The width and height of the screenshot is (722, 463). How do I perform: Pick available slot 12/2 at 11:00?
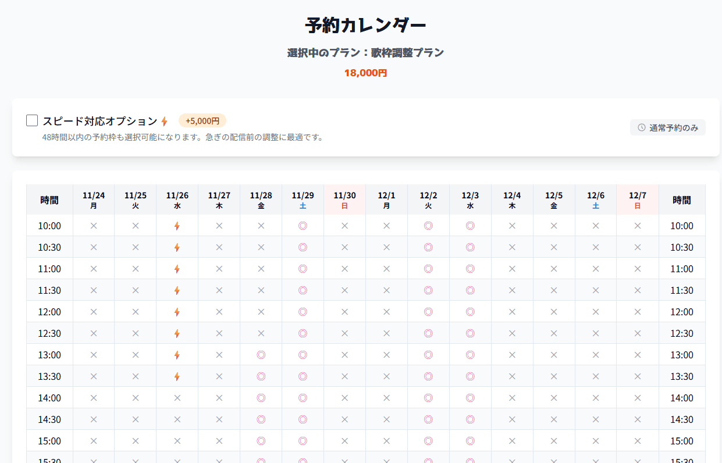tap(428, 269)
